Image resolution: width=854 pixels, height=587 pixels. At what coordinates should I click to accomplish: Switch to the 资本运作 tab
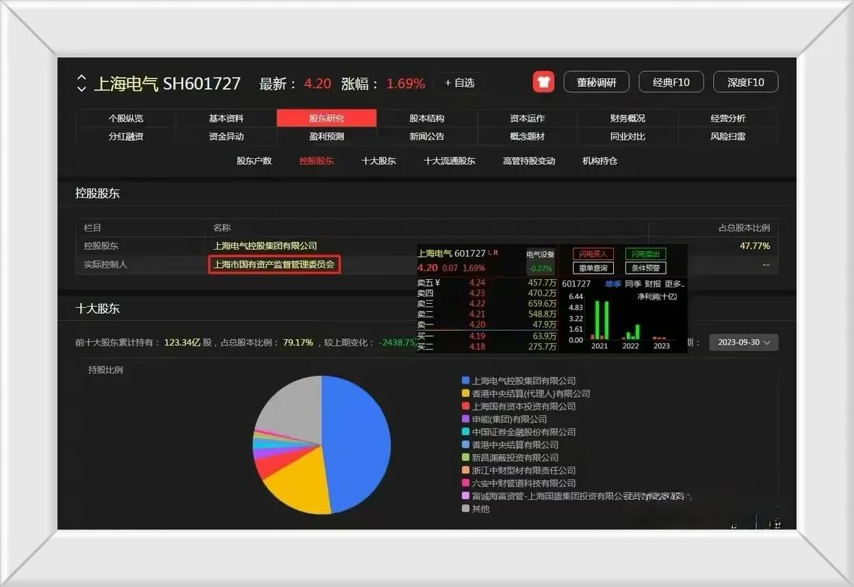[x=528, y=118]
